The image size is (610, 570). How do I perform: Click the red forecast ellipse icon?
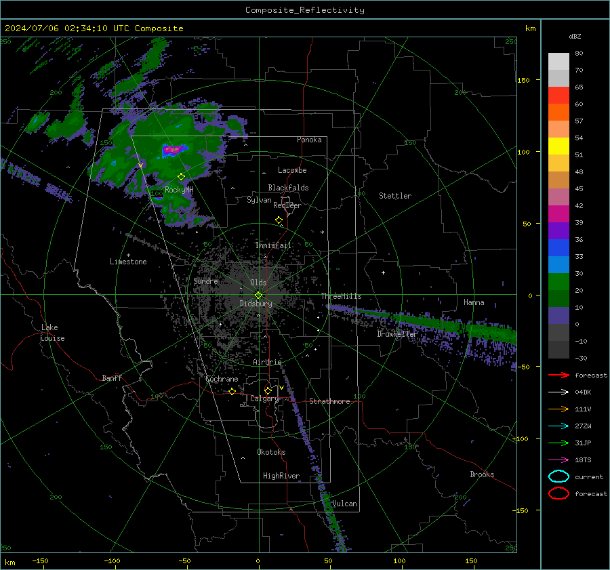coord(558,493)
